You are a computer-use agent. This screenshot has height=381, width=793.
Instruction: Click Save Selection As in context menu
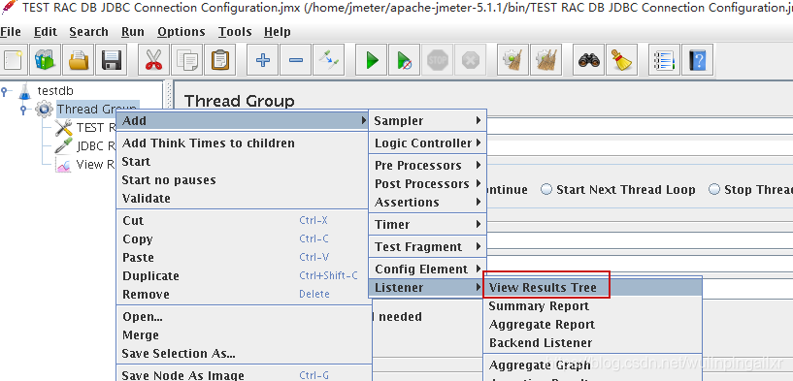[243, 353]
